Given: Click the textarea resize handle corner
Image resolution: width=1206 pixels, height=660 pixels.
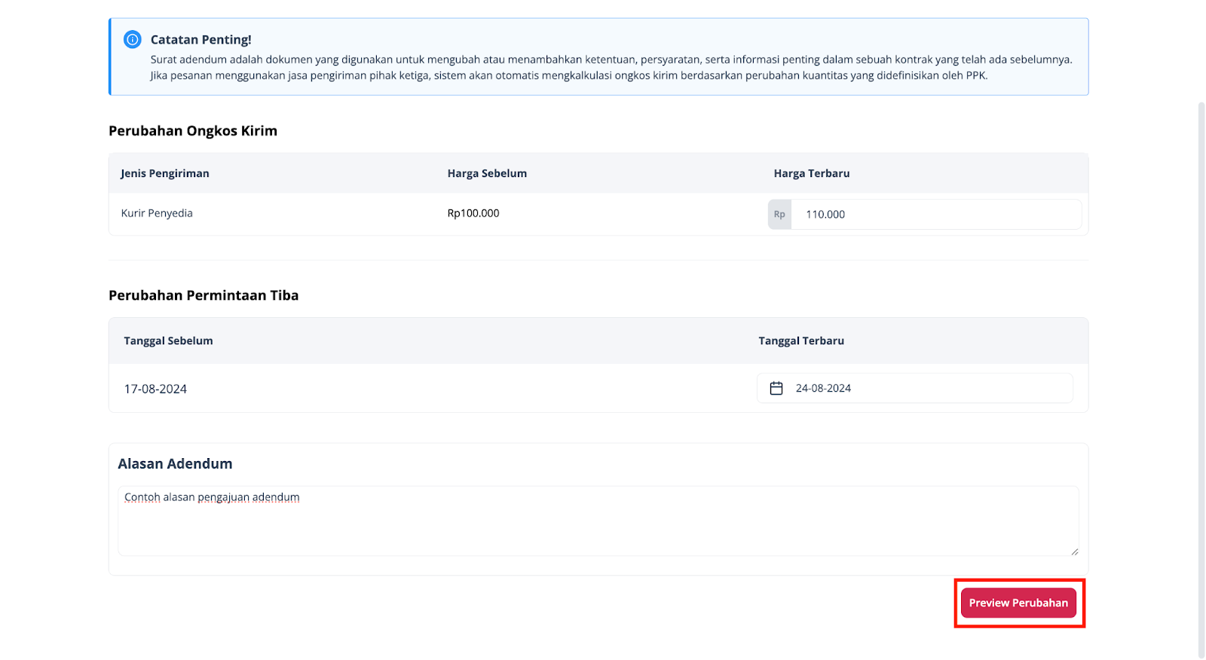Looking at the screenshot, I should (x=1074, y=552).
